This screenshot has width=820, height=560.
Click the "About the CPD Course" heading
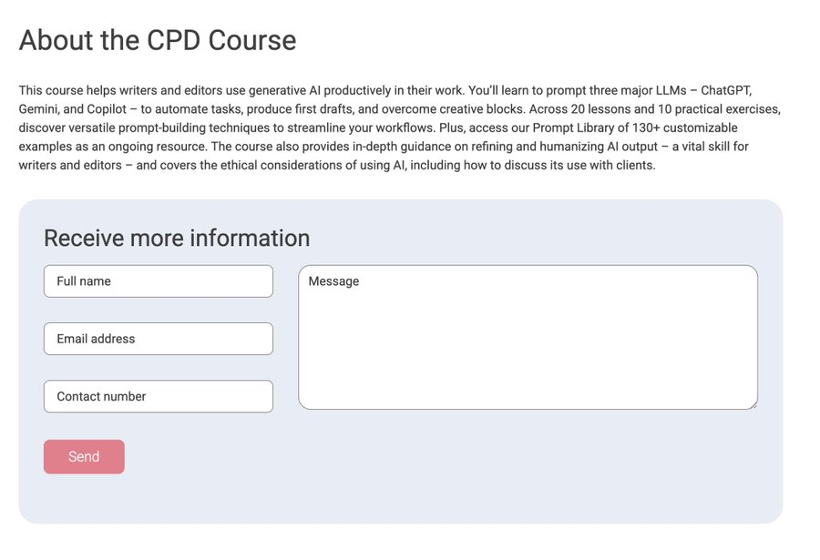(x=158, y=40)
